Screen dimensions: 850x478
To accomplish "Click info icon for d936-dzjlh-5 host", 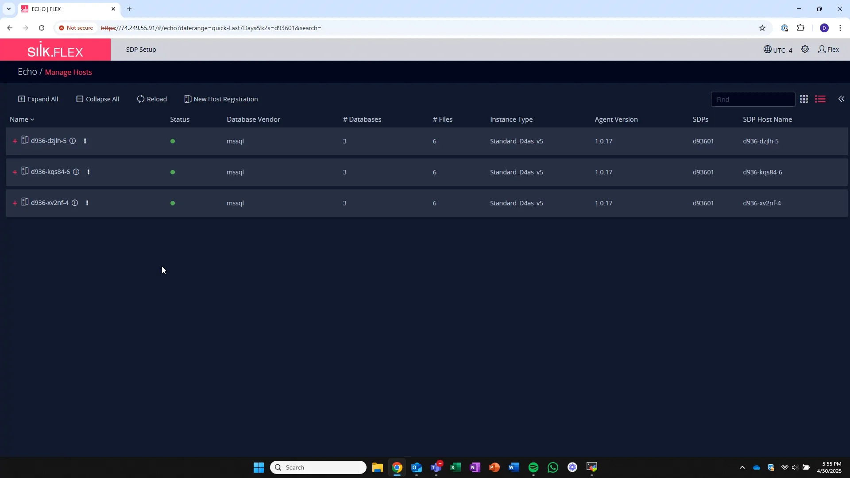I will 73,141.
